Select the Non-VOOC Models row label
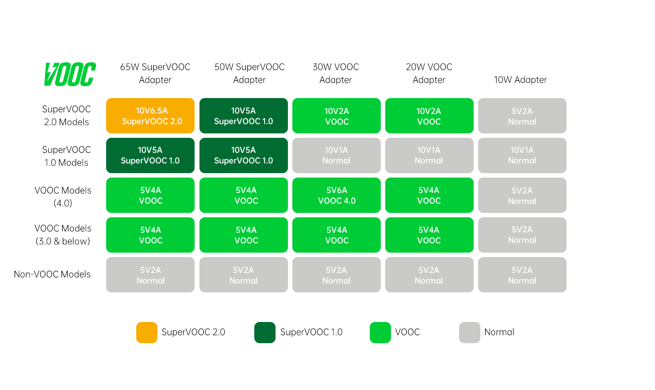655x390 pixels. click(52, 274)
